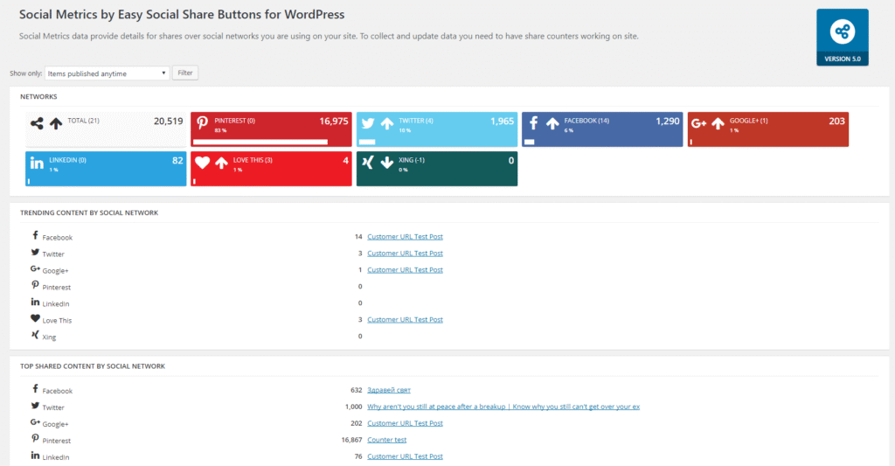
Task: Click the 1,000 Twitter top shared value
Action: (x=353, y=407)
